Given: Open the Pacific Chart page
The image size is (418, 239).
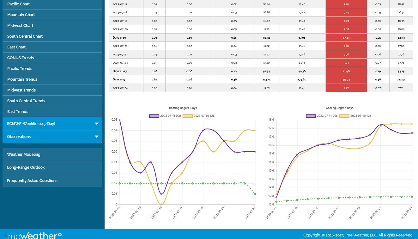Looking at the screenshot, I should click(19, 4).
